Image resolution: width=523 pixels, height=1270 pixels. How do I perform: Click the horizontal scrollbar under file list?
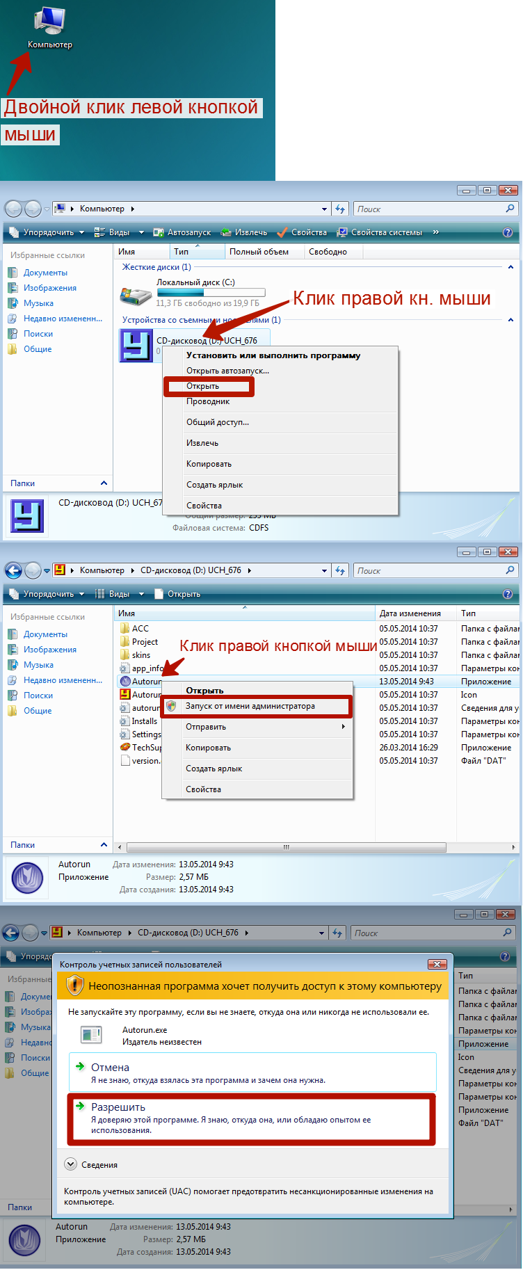(x=285, y=847)
